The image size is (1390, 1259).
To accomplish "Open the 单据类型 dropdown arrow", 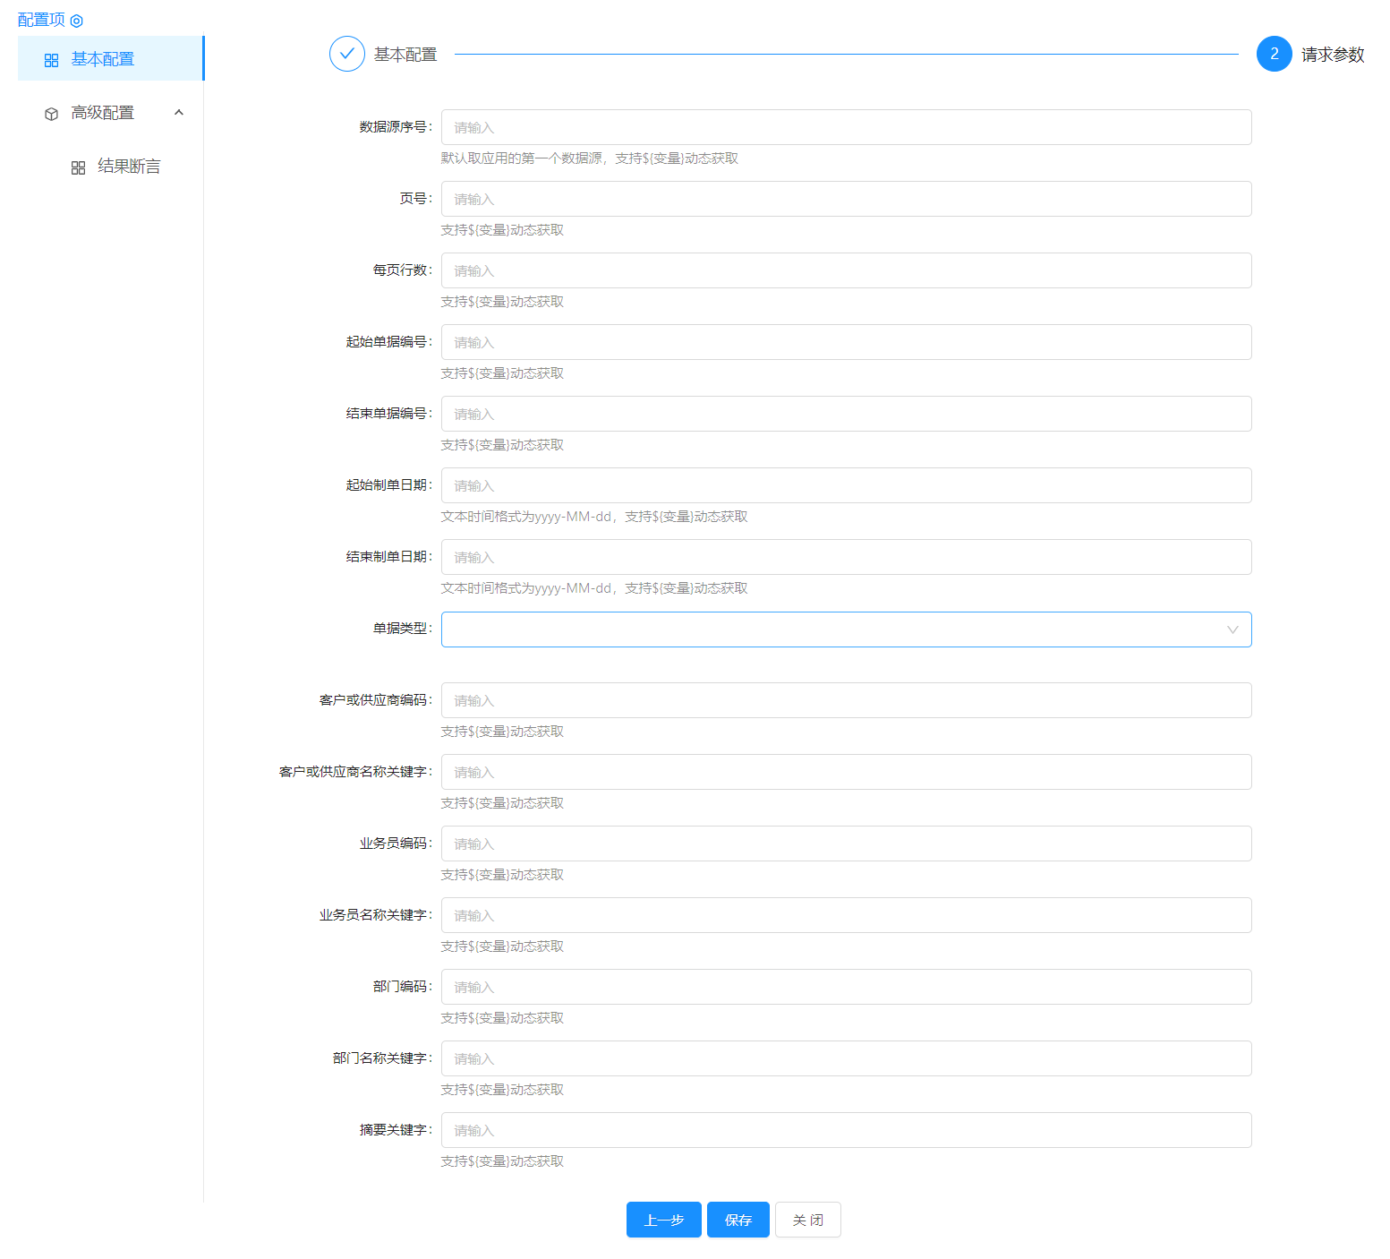I will tap(1232, 629).
